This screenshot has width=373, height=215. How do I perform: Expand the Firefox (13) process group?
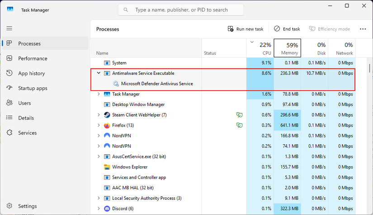99,125
